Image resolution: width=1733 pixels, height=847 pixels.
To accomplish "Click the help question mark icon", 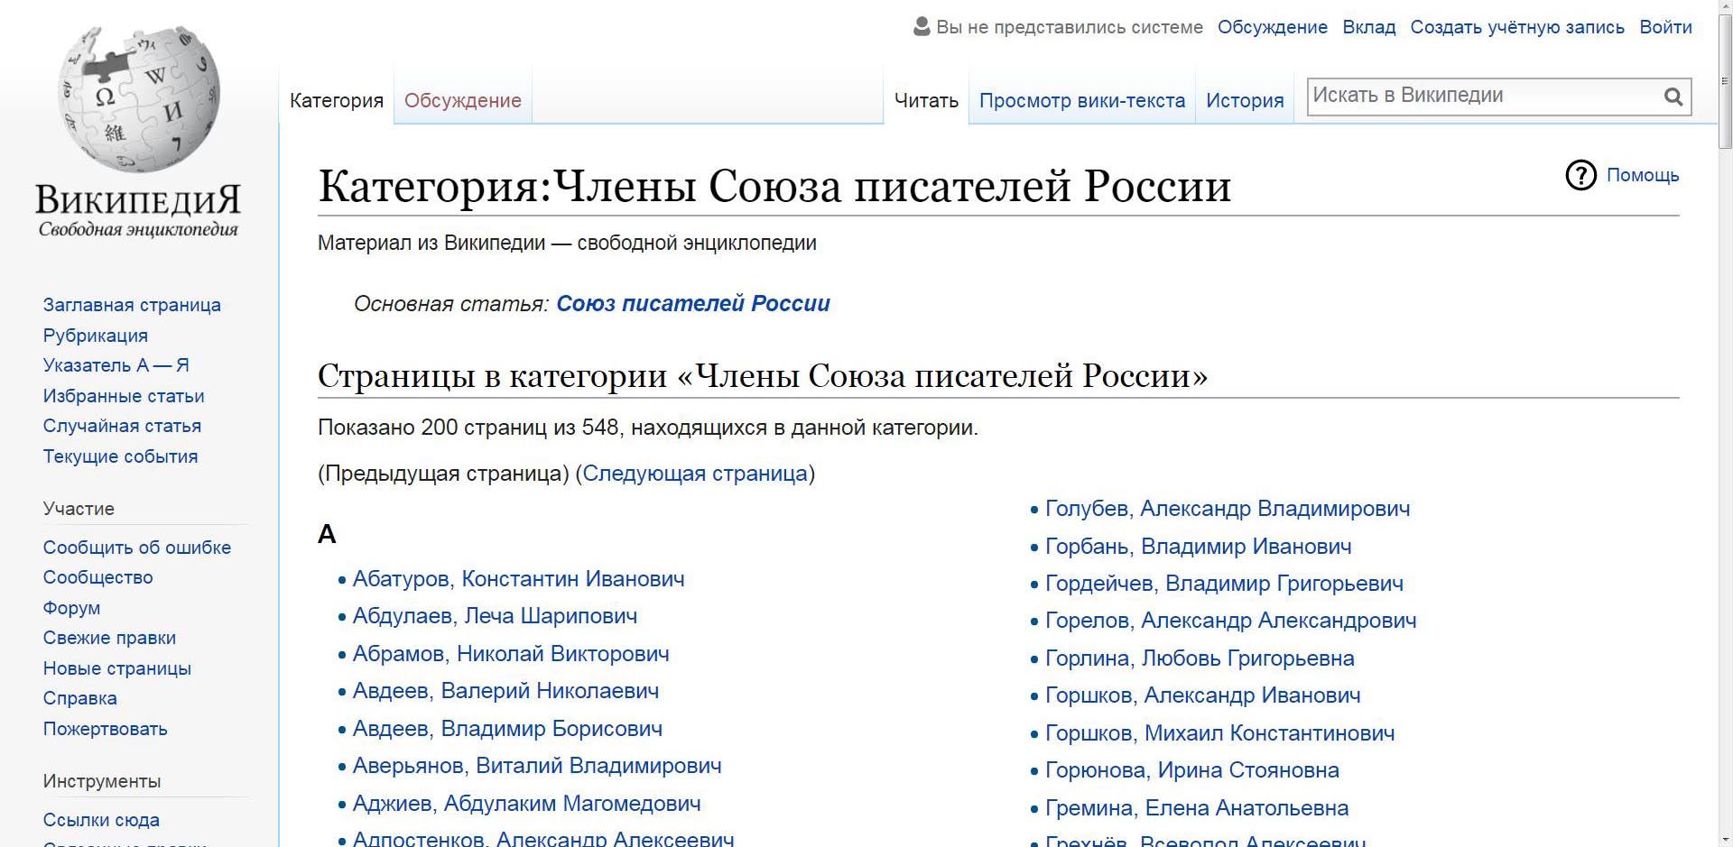I will pos(1580,175).
